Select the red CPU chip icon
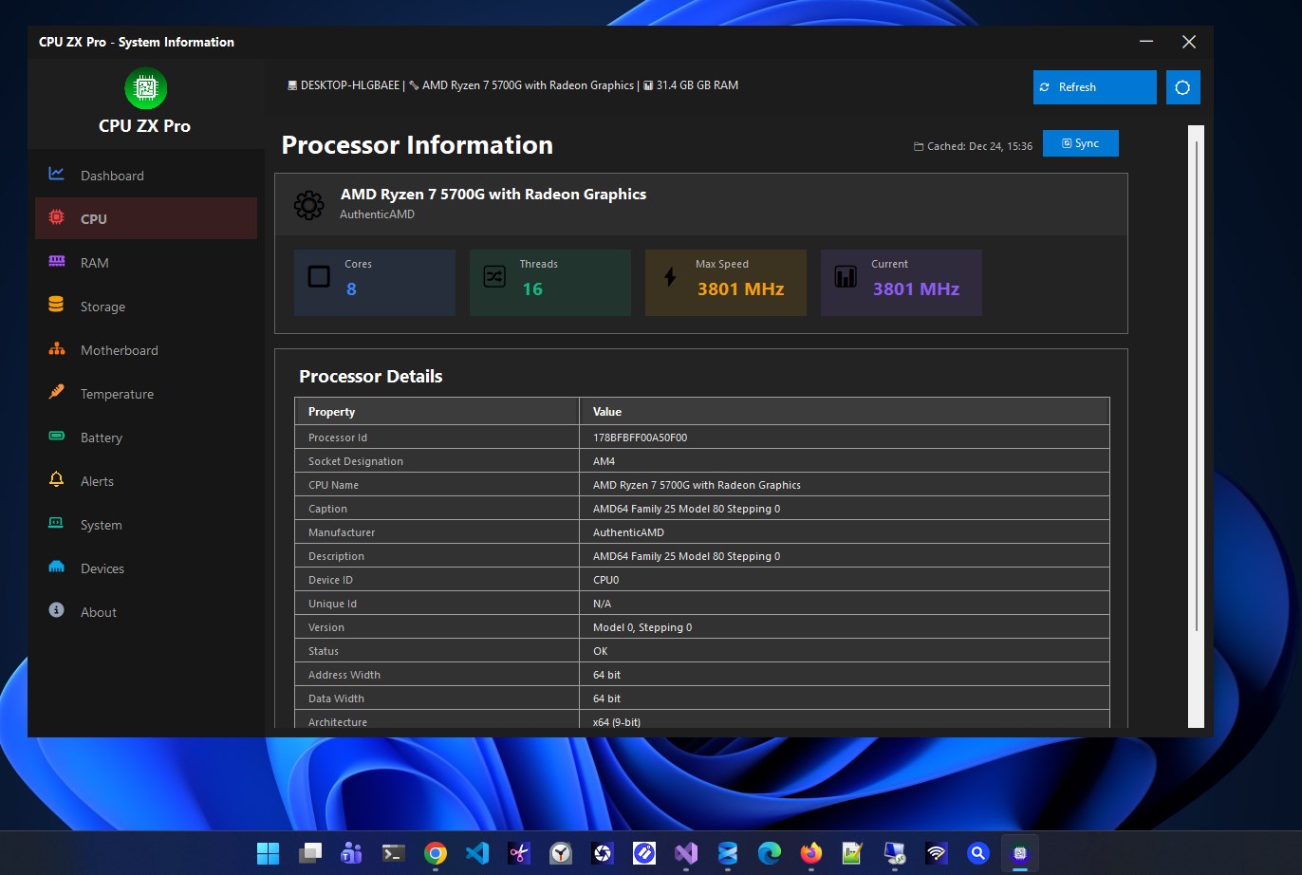The width and height of the screenshot is (1302, 875). 57,218
